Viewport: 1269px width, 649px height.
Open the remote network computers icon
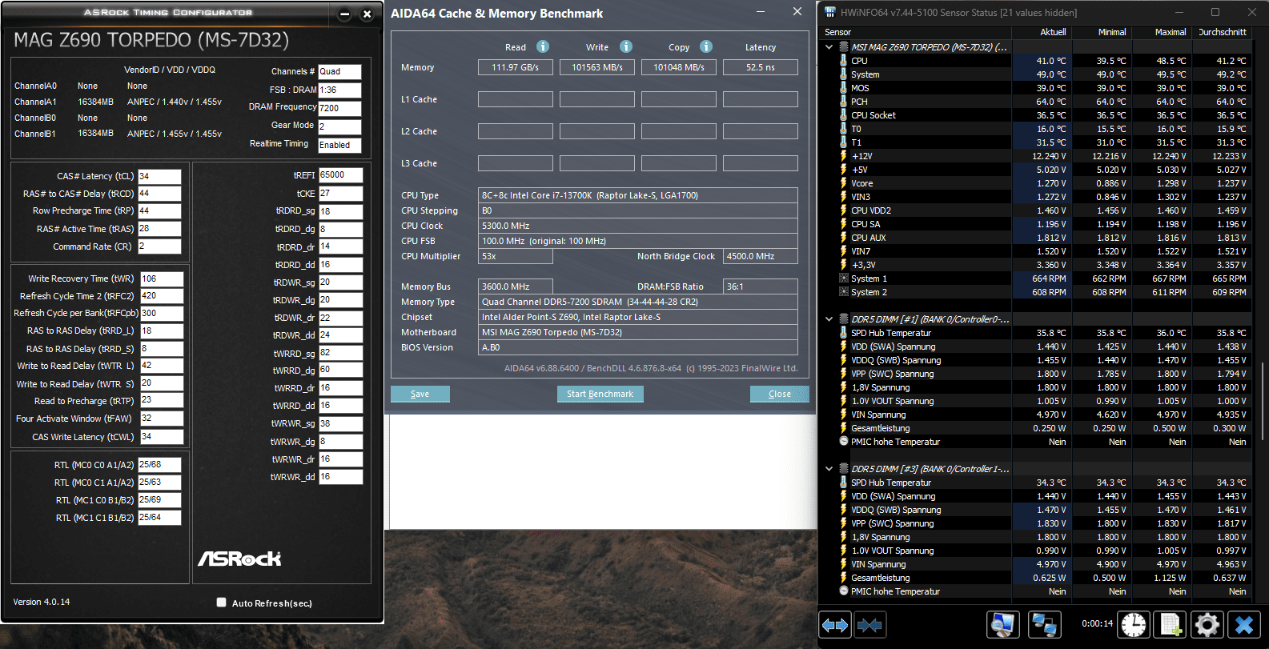click(x=1044, y=625)
